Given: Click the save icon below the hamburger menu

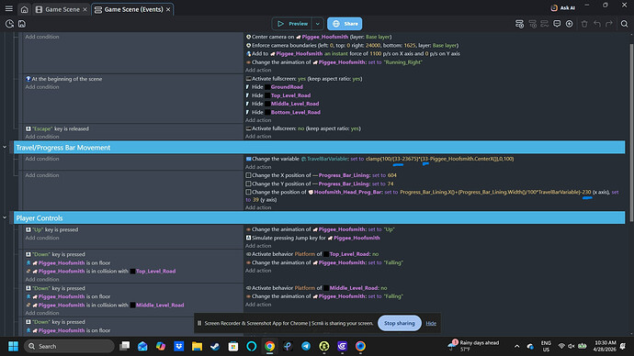Looking at the screenshot, I should [x=22, y=24].
